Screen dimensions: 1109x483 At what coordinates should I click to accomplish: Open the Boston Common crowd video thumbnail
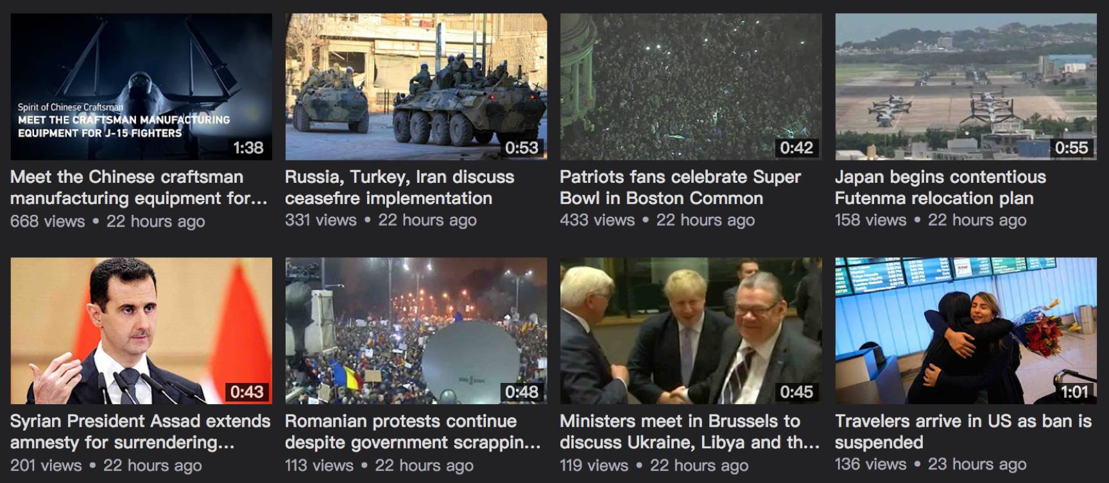pos(691,87)
